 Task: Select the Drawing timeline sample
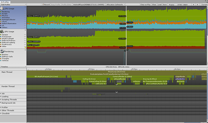click(150, 79)
